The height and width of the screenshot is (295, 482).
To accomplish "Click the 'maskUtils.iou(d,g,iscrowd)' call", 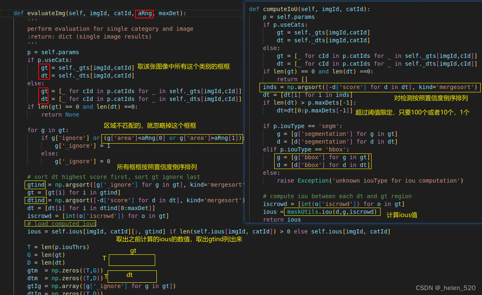I will point(332,212).
